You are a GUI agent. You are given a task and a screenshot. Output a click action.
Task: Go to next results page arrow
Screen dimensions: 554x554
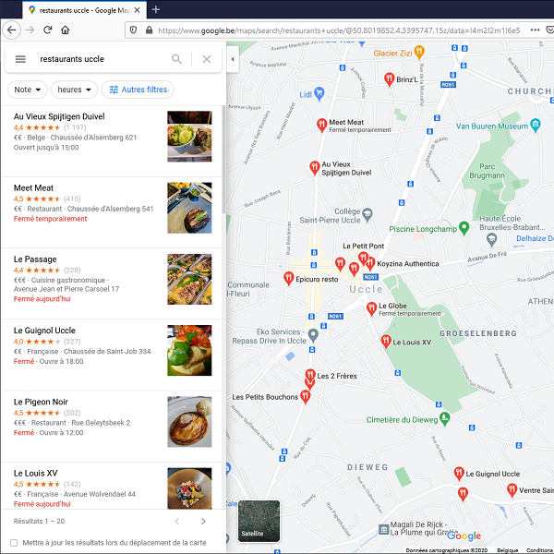coord(203,521)
